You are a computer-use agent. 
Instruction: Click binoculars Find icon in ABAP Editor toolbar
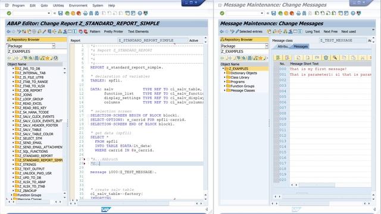[91, 13]
